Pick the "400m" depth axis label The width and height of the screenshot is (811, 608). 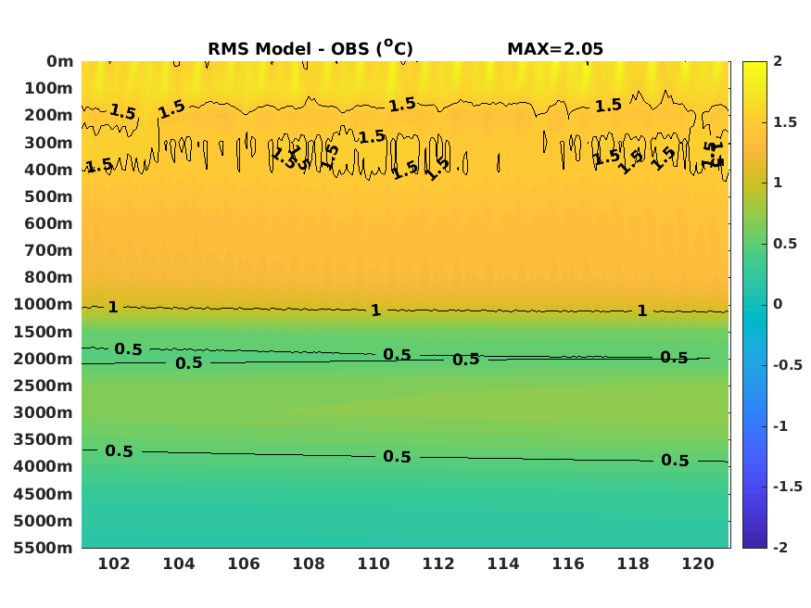point(48,170)
